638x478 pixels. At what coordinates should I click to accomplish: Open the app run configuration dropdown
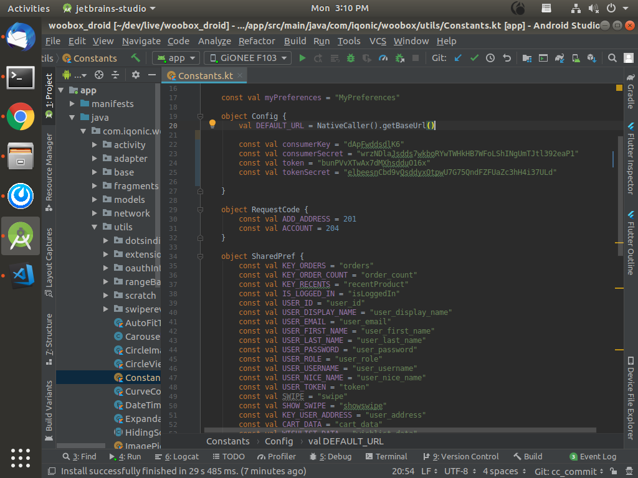pos(176,58)
